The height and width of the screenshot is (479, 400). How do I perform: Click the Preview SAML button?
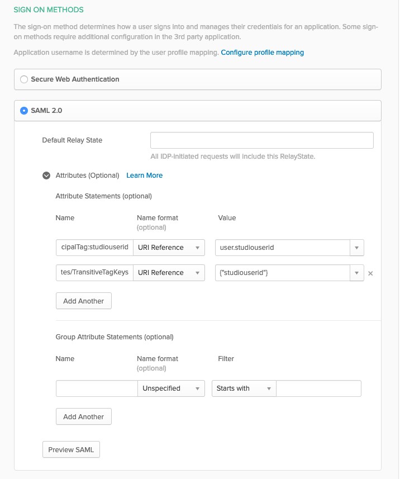pyautogui.click(x=71, y=450)
